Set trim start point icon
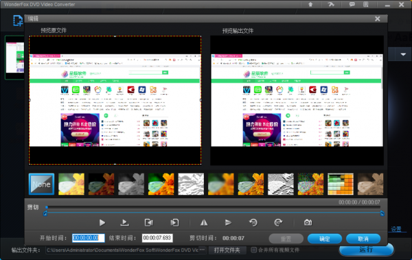Screen dimensions: 412x260 tap(149, 223)
